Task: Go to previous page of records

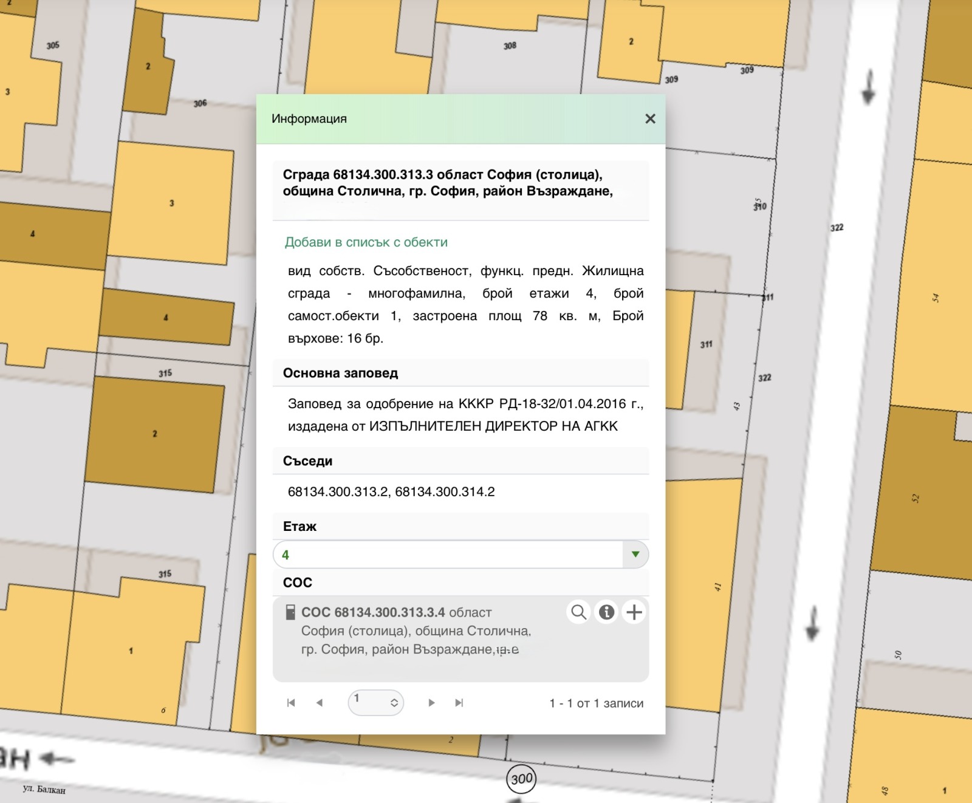Action: 320,703
